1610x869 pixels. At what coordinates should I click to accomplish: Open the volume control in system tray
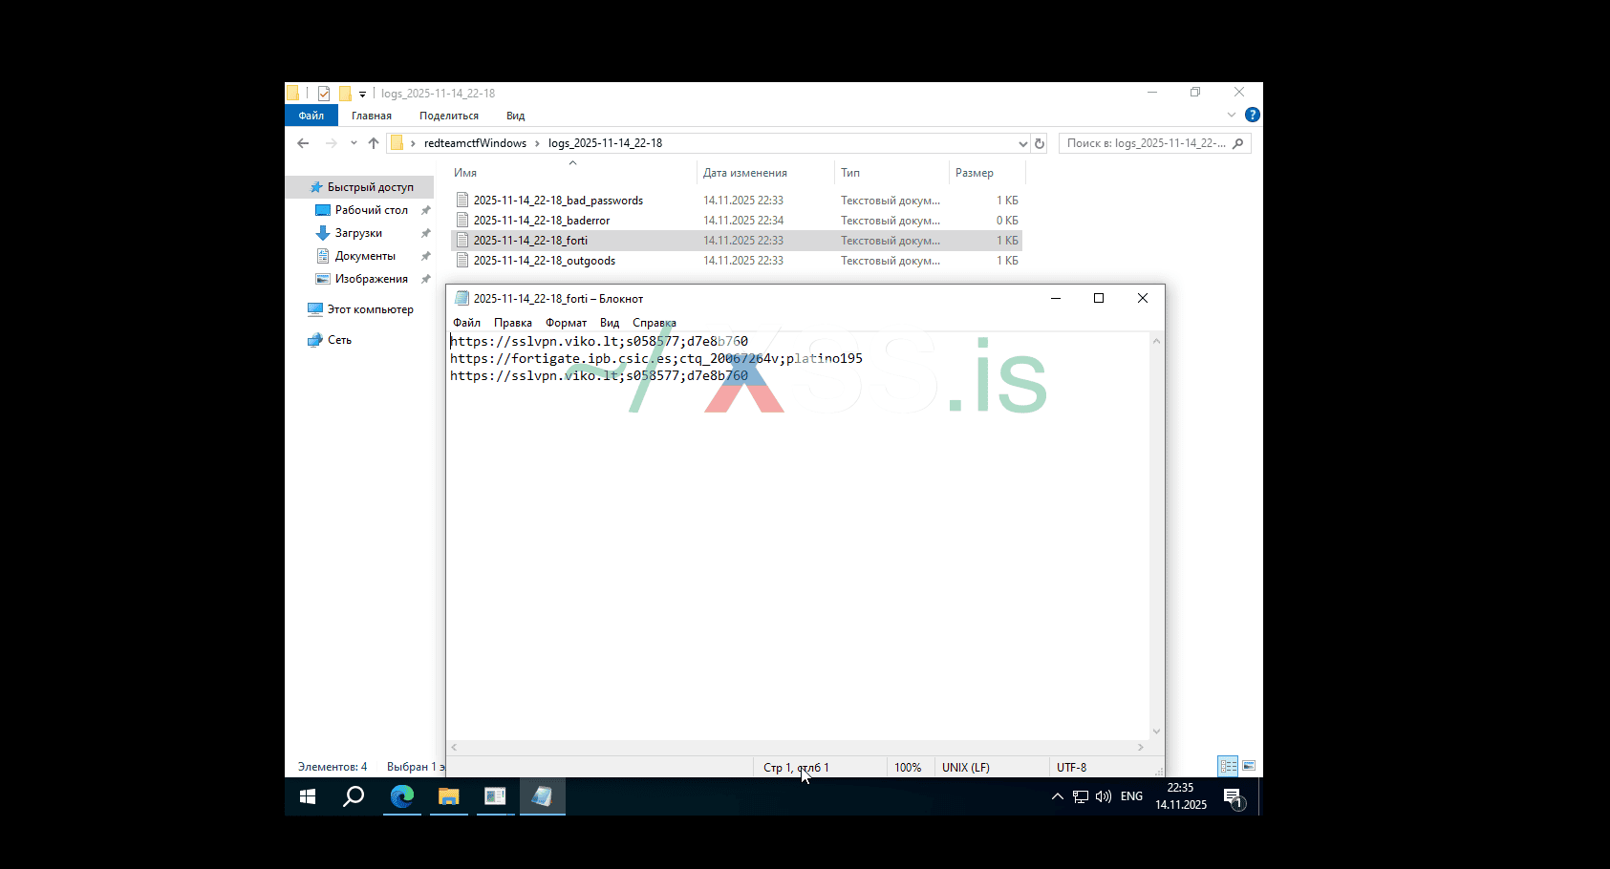click(x=1104, y=796)
